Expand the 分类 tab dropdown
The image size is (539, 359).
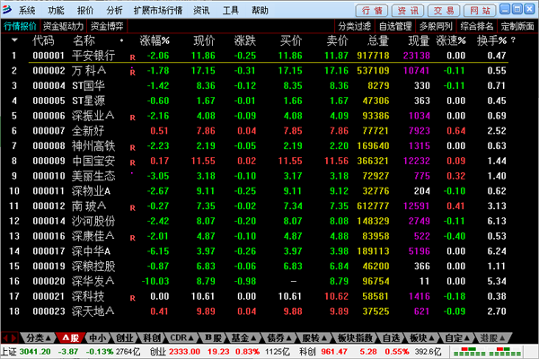[x=49, y=338]
